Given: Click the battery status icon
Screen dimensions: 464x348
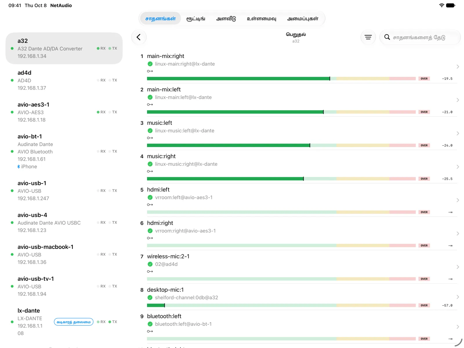Looking at the screenshot, I should click(x=451, y=5).
